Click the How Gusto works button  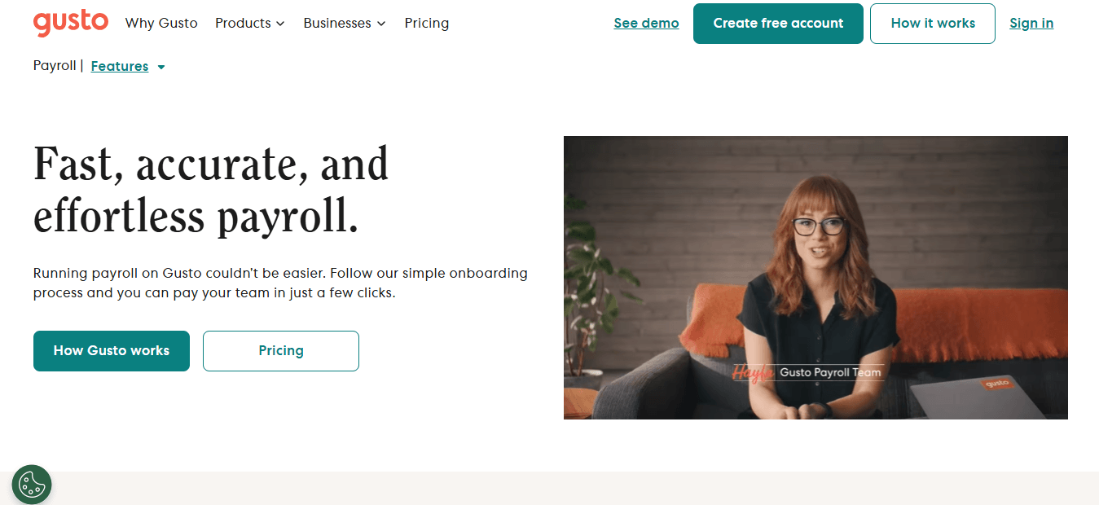pyautogui.click(x=112, y=351)
